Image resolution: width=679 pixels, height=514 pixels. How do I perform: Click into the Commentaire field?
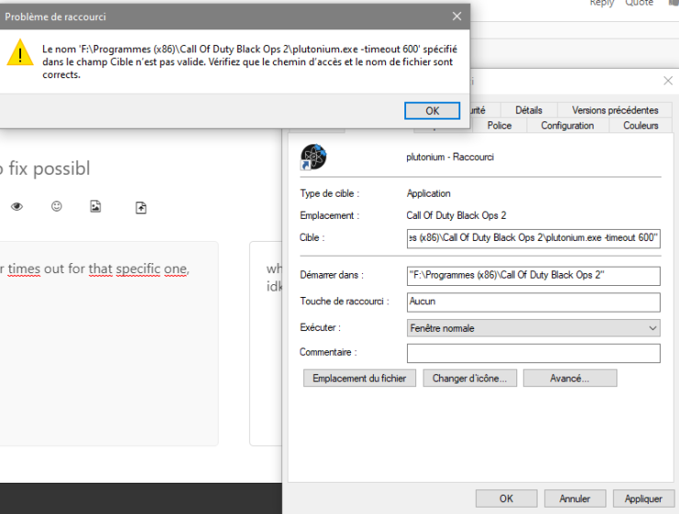[534, 353]
